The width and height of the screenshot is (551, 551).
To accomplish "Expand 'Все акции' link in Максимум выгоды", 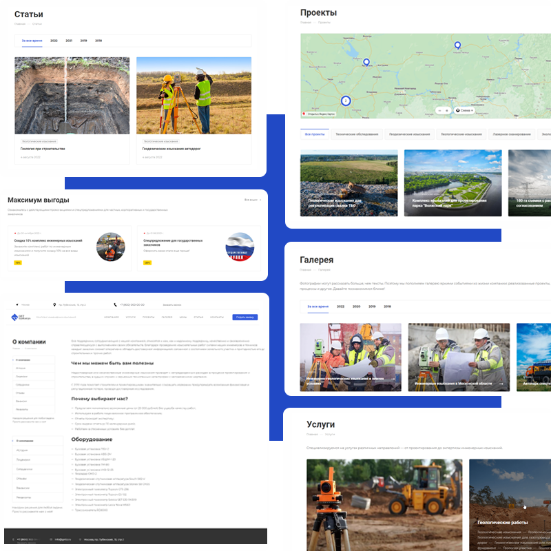I will pyautogui.click(x=252, y=200).
